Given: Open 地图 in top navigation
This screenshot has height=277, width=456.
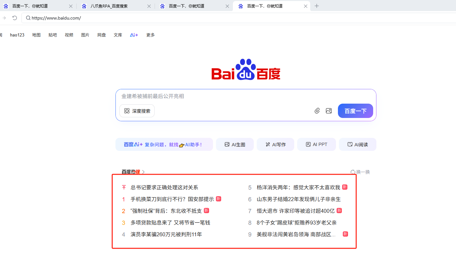Looking at the screenshot, I should (x=37, y=35).
